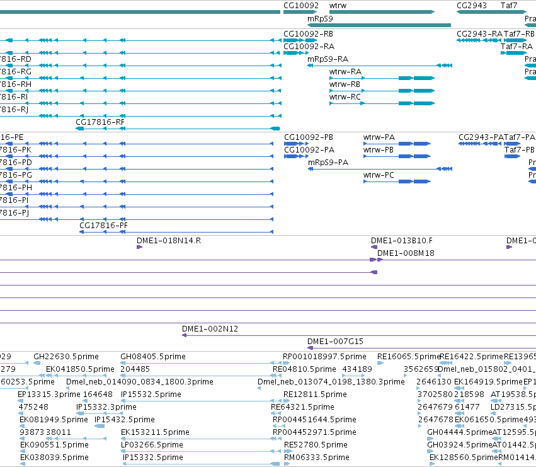Select EST RM06333.5prime label
Screen dimensions: 536x467
[x=317, y=458]
